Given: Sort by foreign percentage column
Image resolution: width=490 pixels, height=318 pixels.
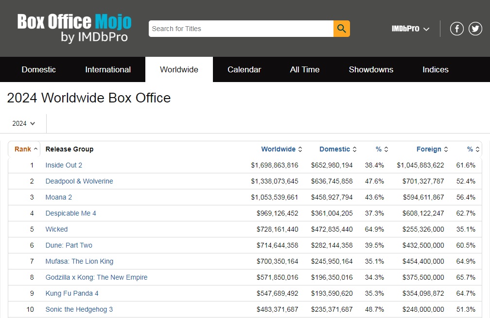Looking at the screenshot, I should point(473,149).
